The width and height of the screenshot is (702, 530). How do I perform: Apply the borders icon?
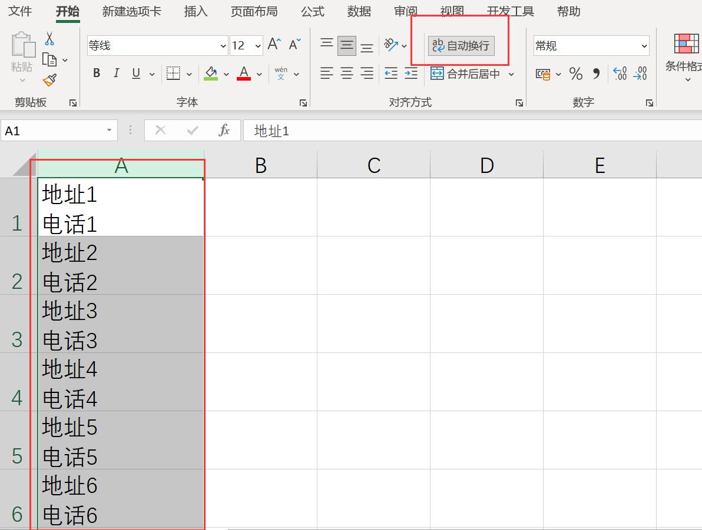(x=173, y=73)
